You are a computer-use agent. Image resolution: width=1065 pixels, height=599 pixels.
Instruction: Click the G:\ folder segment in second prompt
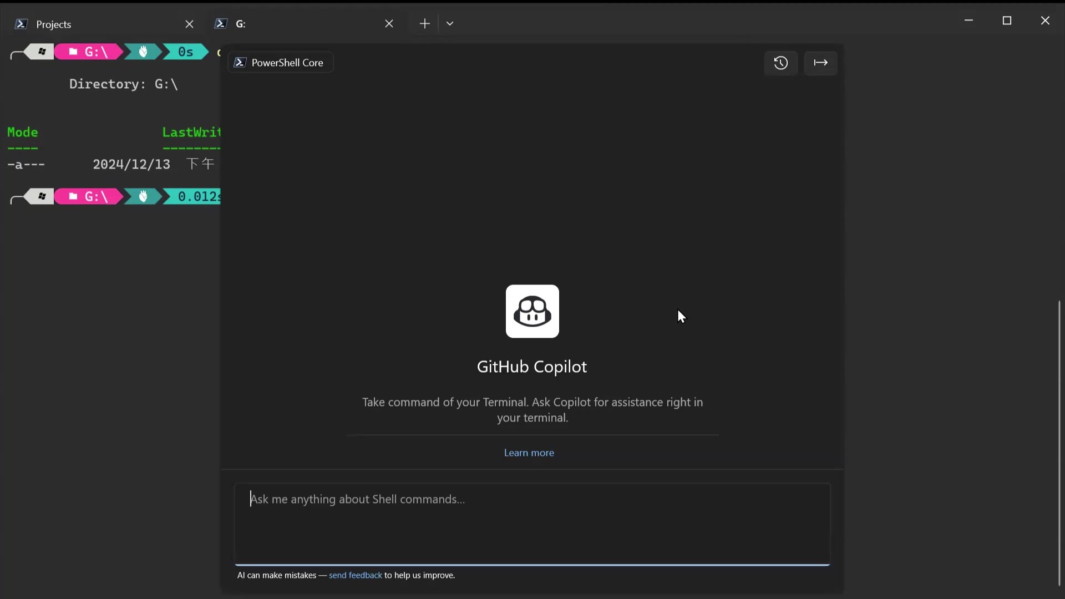coord(89,196)
